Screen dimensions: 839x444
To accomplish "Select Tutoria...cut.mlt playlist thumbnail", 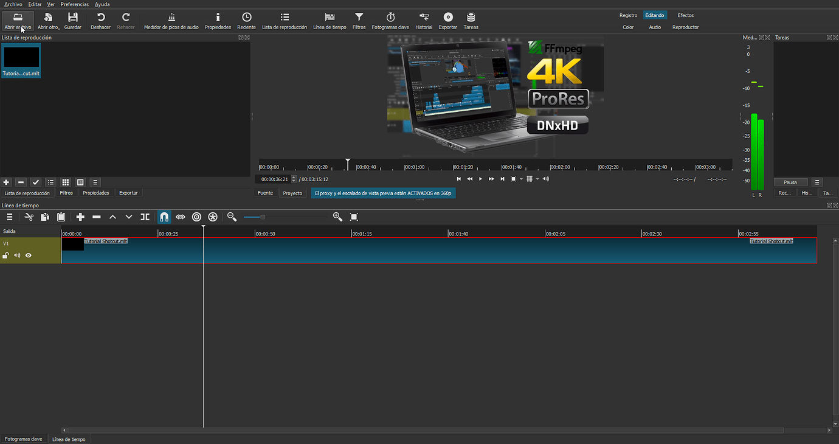I will (21, 60).
